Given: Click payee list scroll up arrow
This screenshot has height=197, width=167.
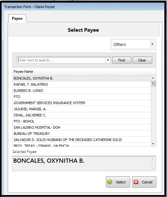Looking at the screenshot, I should (x=153, y=78).
